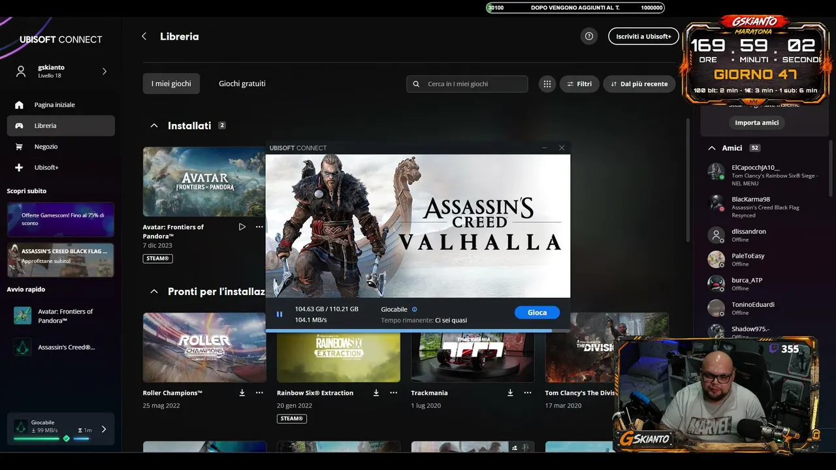
Task: Select friend name dlissandron
Action: click(x=748, y=231)
